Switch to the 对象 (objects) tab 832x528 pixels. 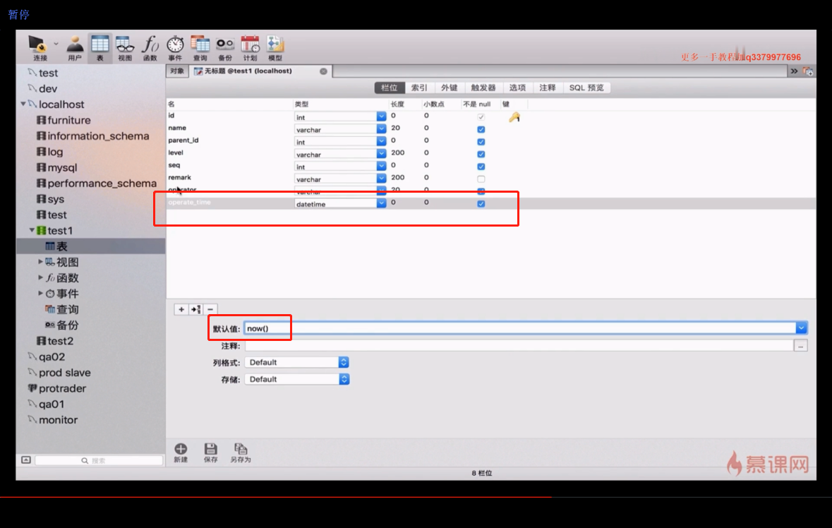[177, 71]
